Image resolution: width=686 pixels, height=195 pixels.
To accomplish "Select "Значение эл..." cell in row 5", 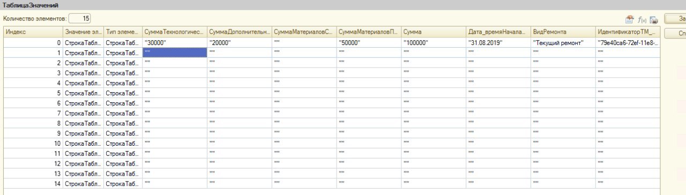I will [84, 93].
